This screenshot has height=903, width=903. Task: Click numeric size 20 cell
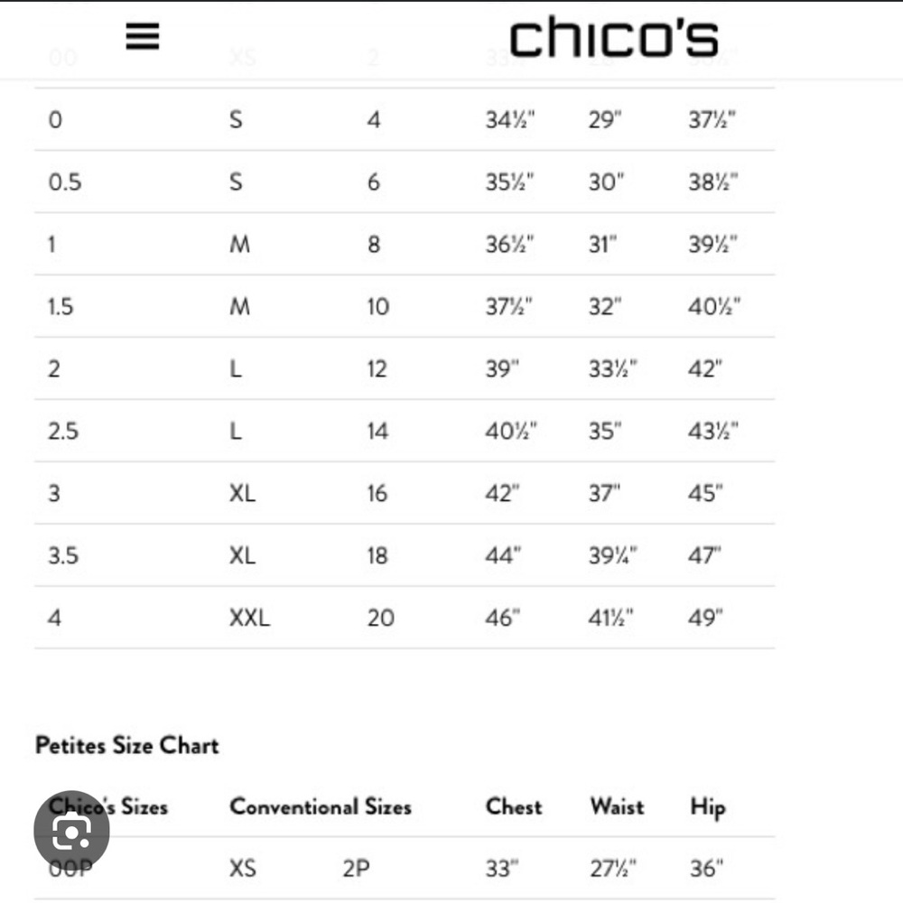click(381, 618)
